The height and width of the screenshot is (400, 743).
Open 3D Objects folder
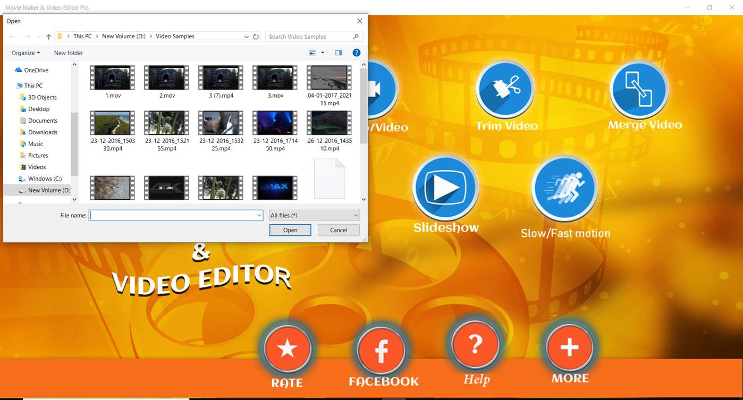pos(42,97)
